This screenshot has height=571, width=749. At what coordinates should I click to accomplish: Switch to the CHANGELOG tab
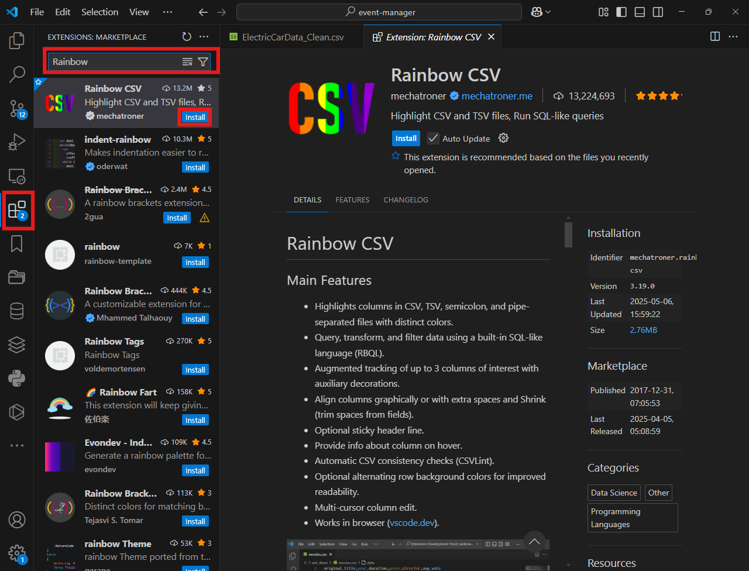(x=406, y=199)
